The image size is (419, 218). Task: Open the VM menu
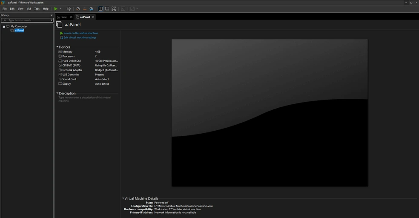pos(29,9)
